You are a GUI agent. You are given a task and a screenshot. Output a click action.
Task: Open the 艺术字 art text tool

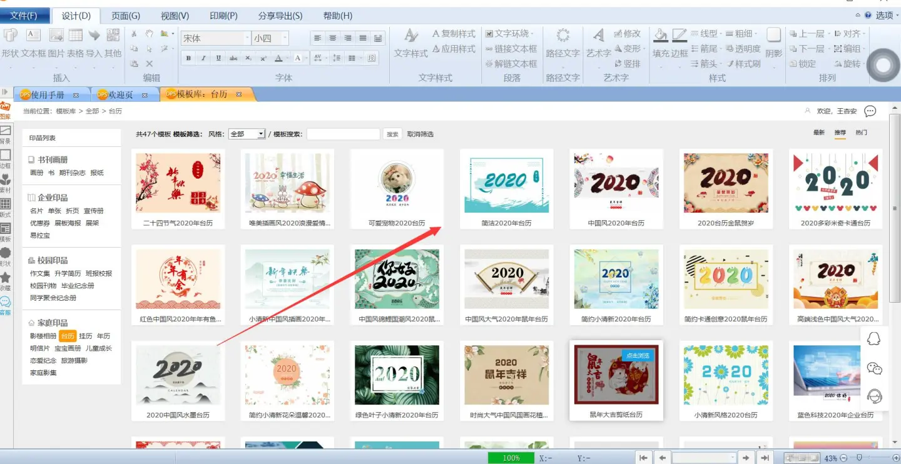[x=598, y=36]
